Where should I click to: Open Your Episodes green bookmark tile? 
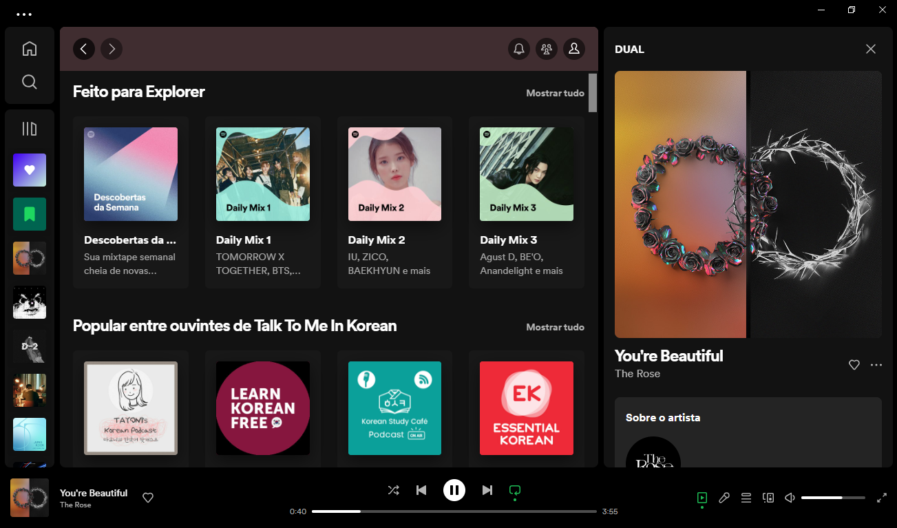pyautogui.click(x=30, y=214)
